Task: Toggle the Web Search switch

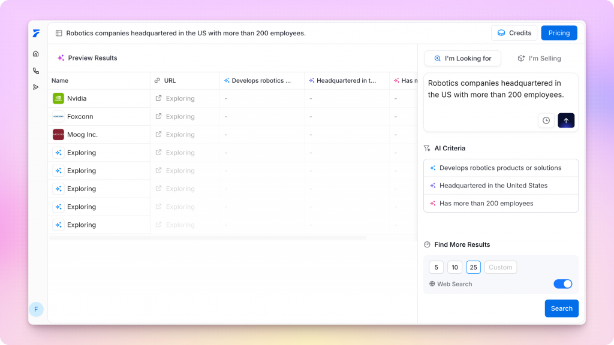Action: point(562,284)
